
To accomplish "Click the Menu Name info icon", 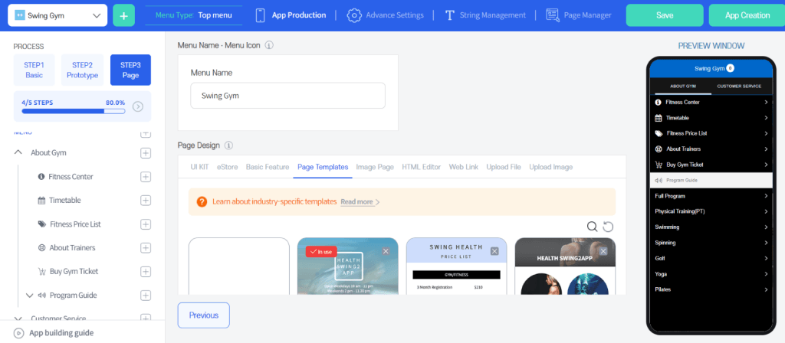I will 269,45.
